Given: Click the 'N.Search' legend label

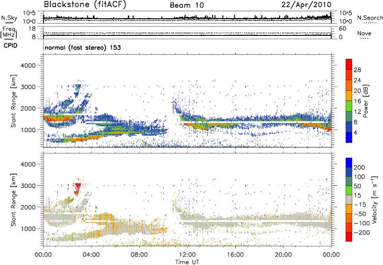Looking at the screenshot, I should pyautogui.click(x=370, y=18).
